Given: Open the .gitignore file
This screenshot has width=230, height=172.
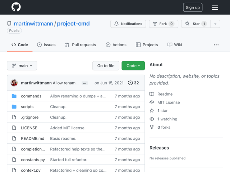Looking at the screenshot, I should 29,117.
